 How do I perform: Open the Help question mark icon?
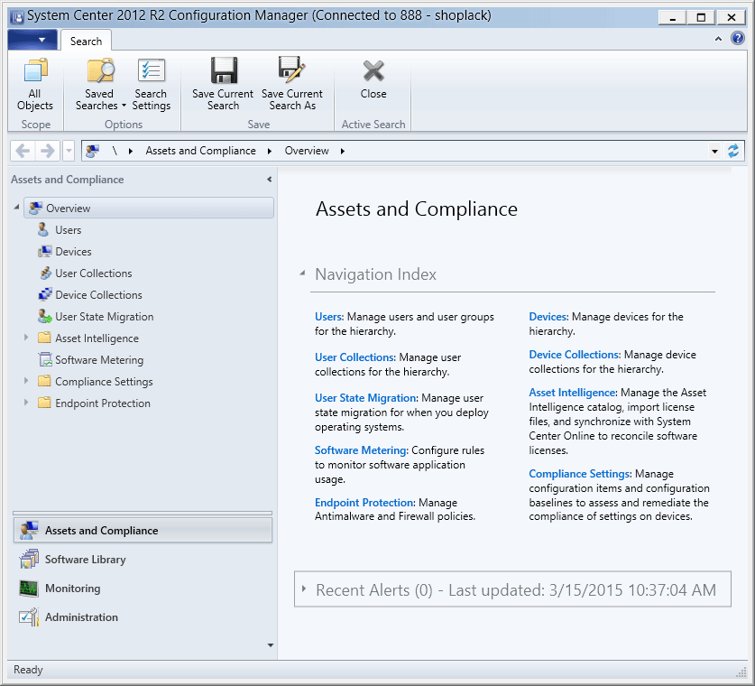tap(737, 38)
